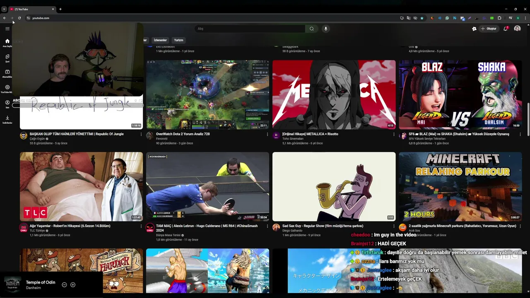The image size is (530, 298).
Task: Click the green NOX extension icon
Action: [492, 18]
